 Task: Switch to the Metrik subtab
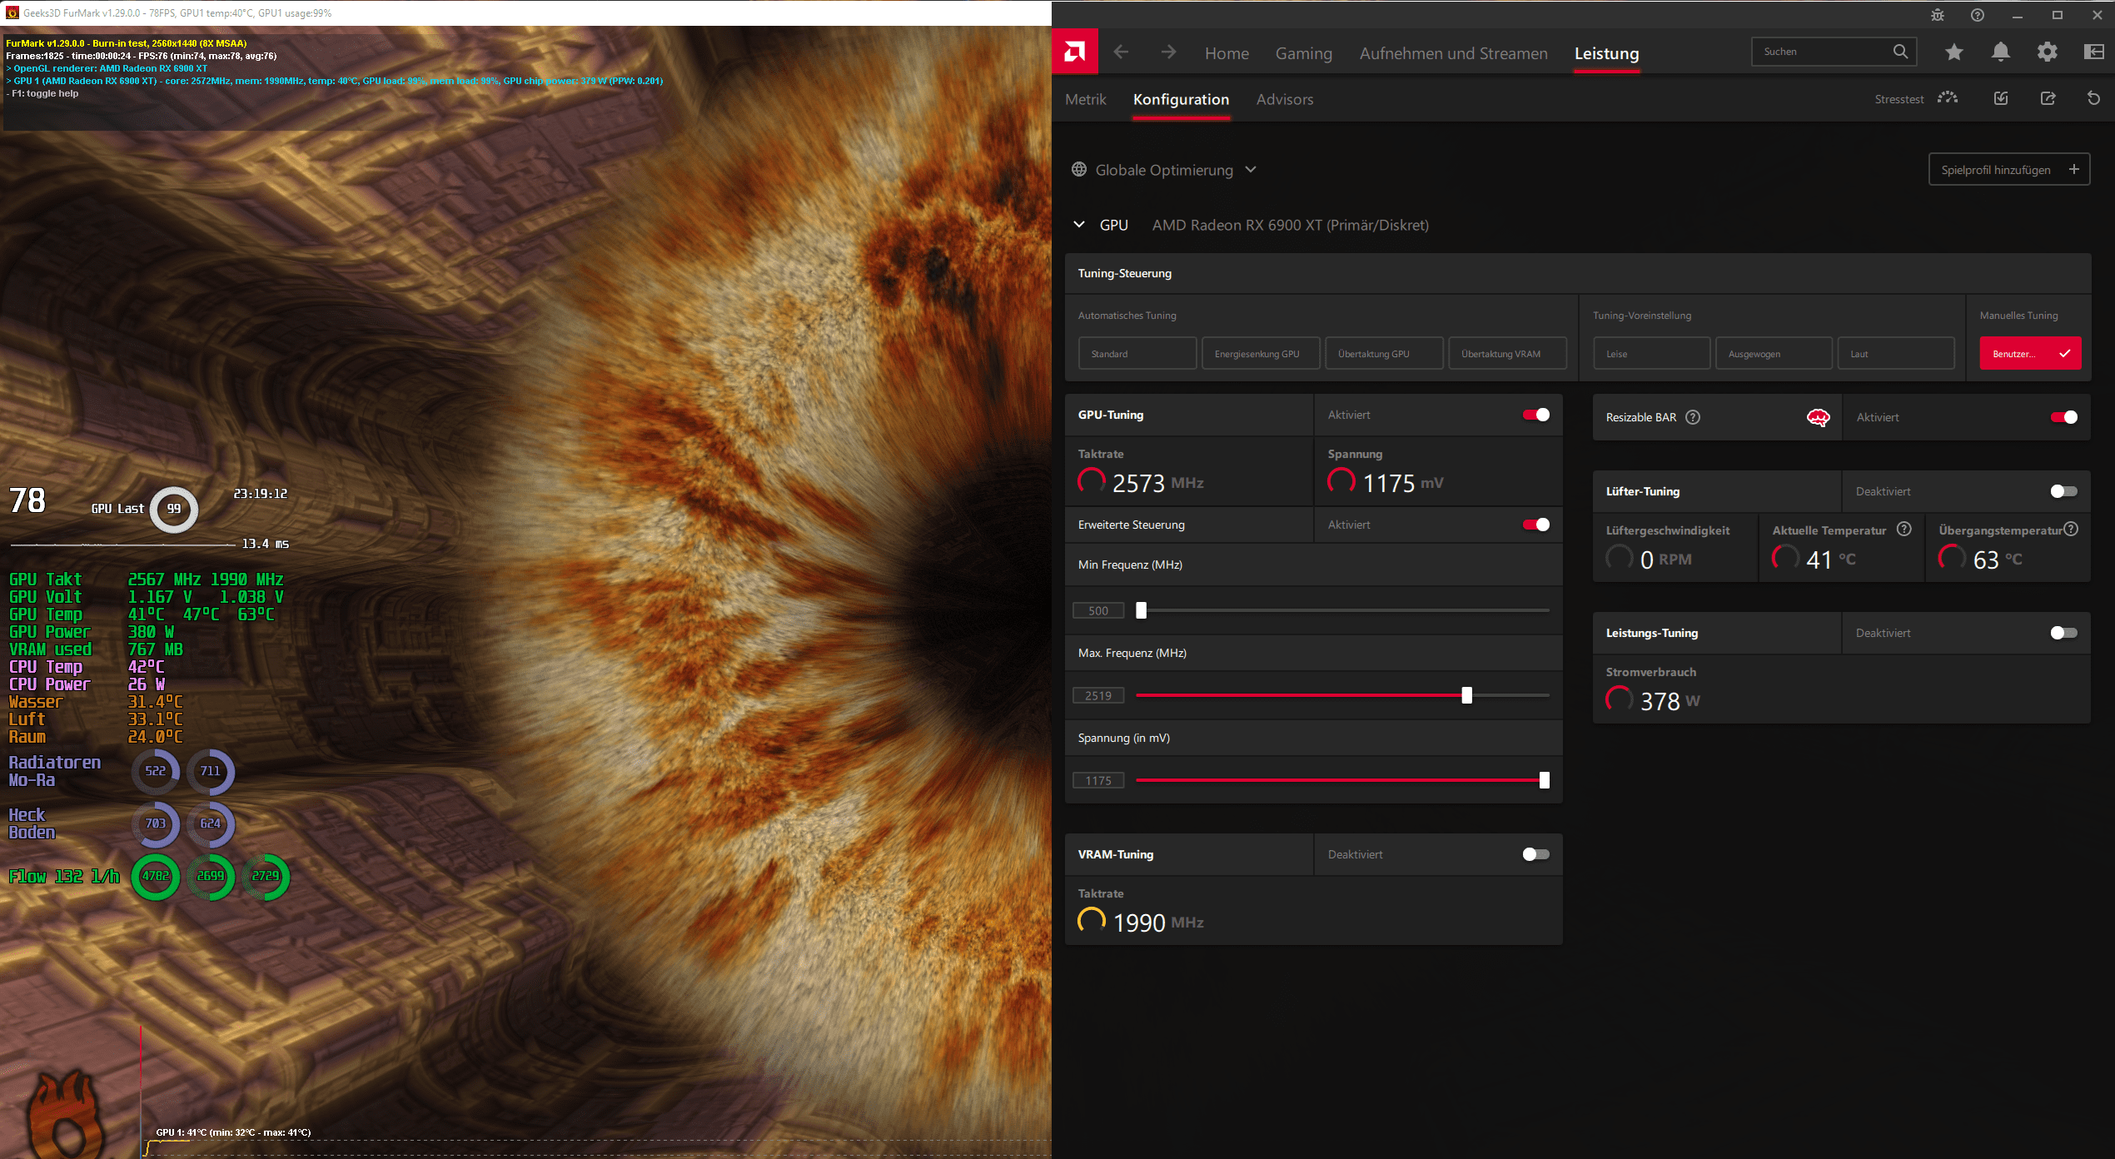1085,99
